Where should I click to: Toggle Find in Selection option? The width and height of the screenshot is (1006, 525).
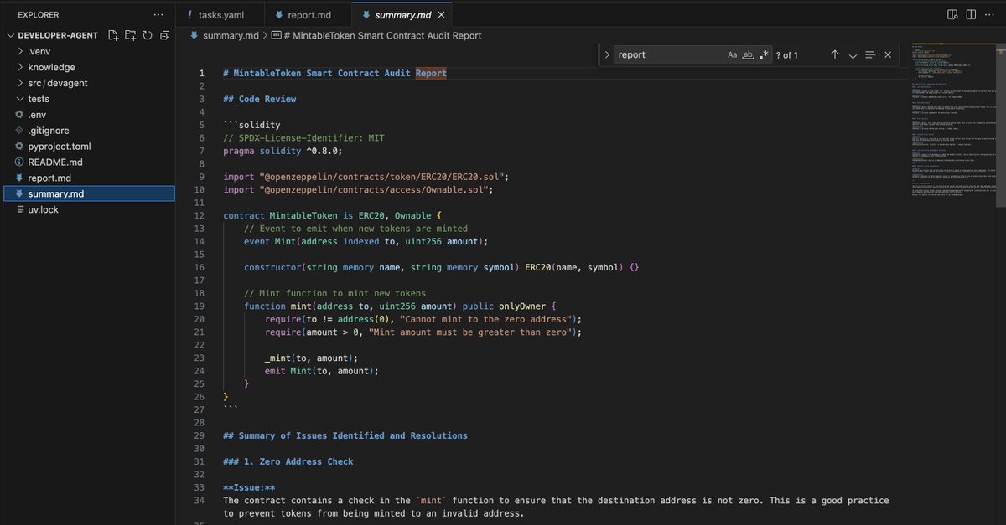pyautogui.click(x=870, y=54)
